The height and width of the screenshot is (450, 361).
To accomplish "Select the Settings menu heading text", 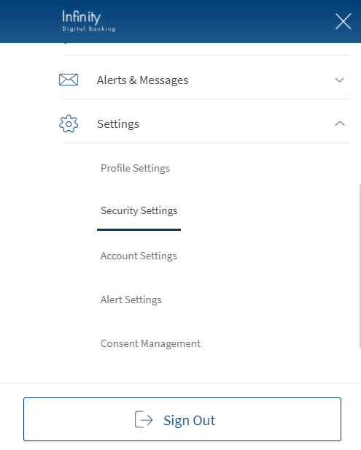I will (118, 124).
